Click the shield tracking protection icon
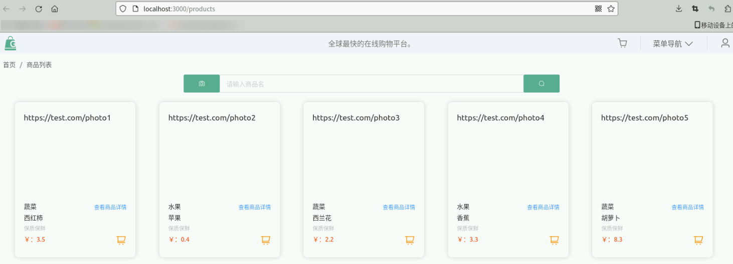This screenshot has width=733, height=264. coord(123,8)
